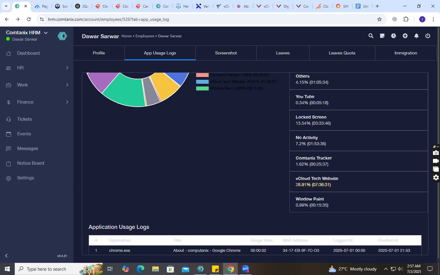
Task: Expand the Finance sidebar menu
Action: point(37,102)
